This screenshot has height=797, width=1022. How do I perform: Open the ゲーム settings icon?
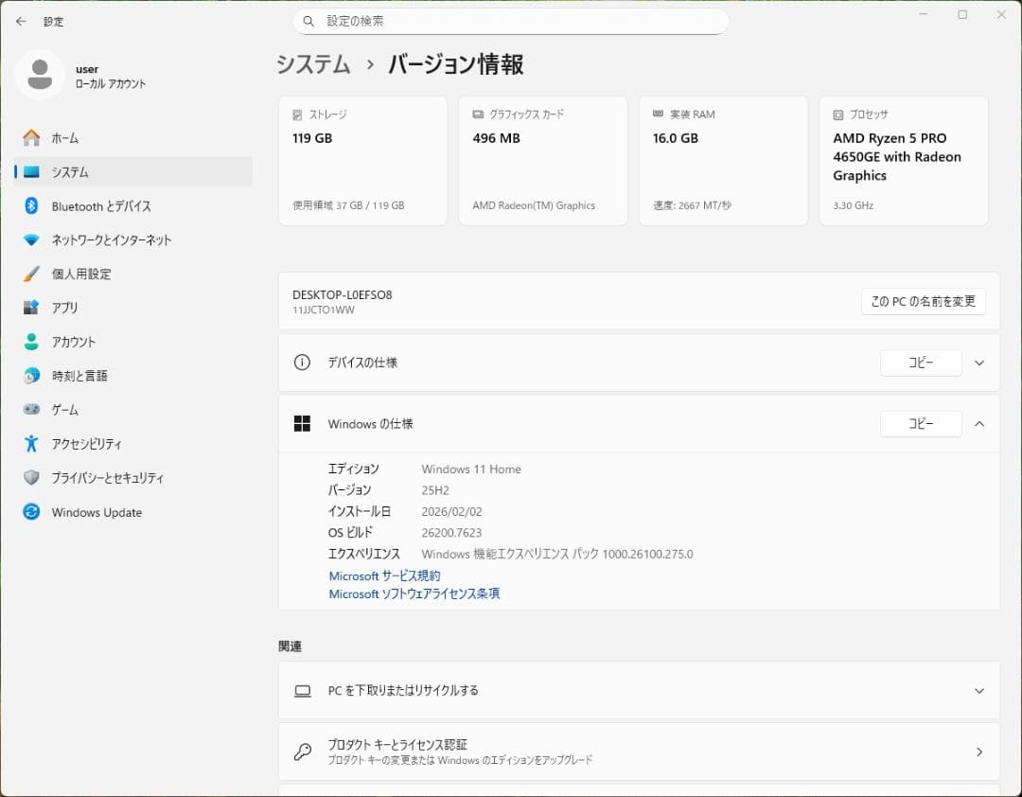[x=31, y=409]
